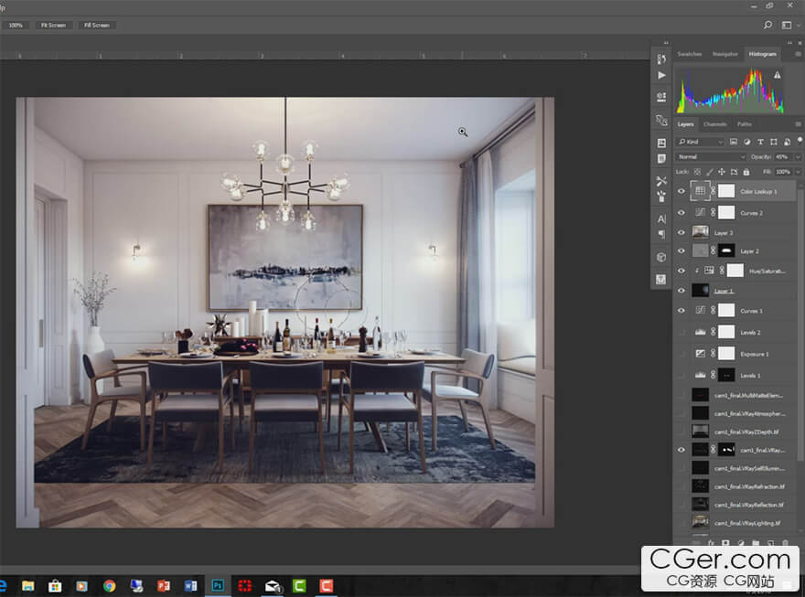This screenshot has height=597, width=805.
Task: Show the Exposure 1 layer
Action: [x=682, y=354]
